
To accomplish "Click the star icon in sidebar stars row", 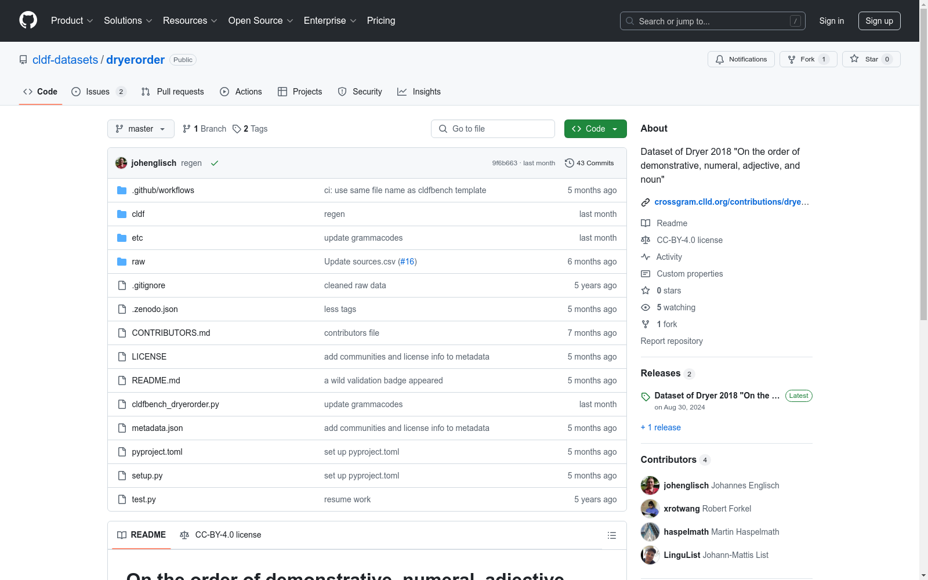I will [x=646, y=291].
